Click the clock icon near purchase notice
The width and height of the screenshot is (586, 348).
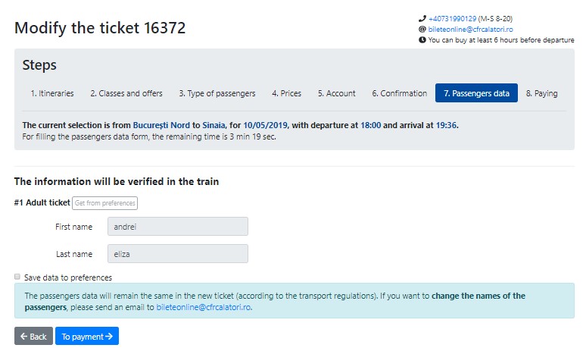click(422, 39)
